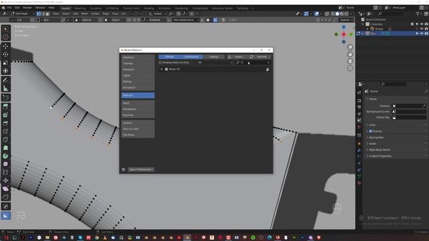
Task: Open Modifiers wrench tab in Properties editor
Action: pyautogui.click(x=359, y=150)
